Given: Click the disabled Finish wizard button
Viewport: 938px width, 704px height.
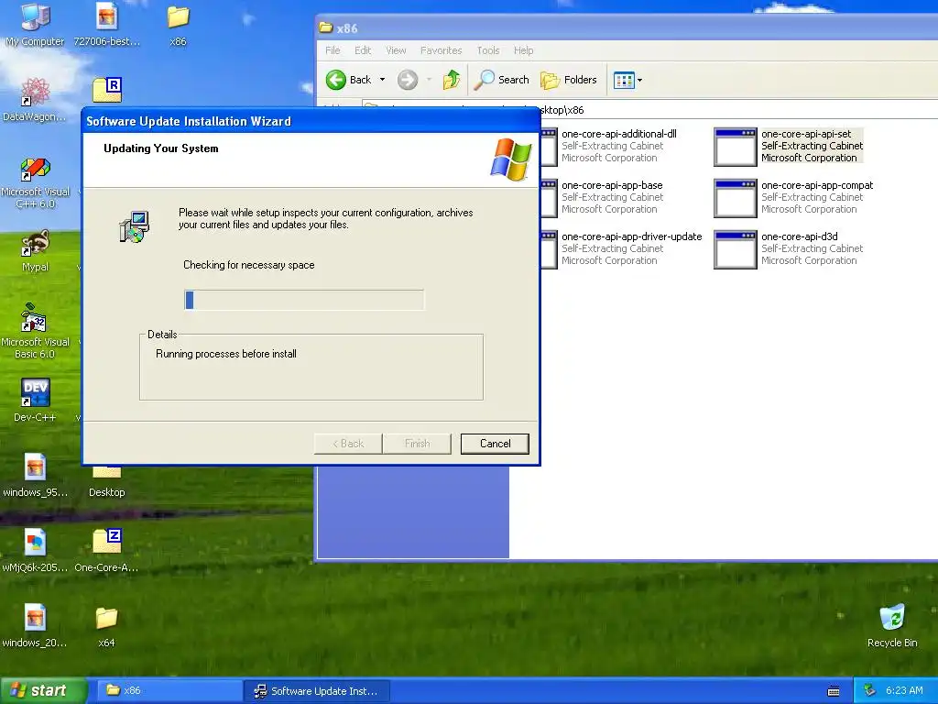Looking at the screenshot, I should tap(417, 444).
